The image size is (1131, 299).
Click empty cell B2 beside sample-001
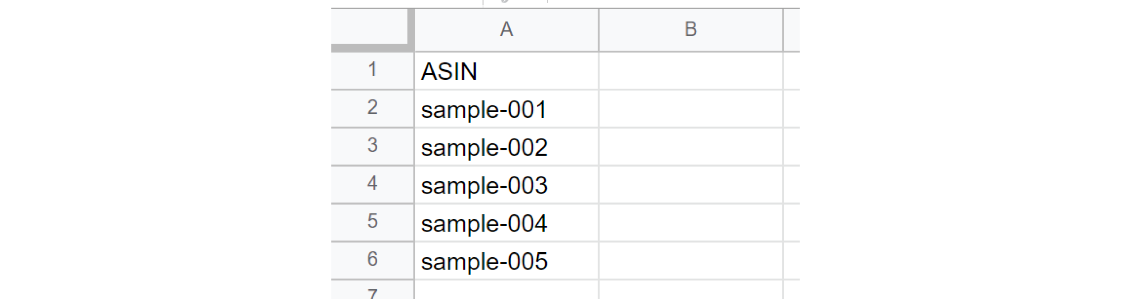pos(691,109)
